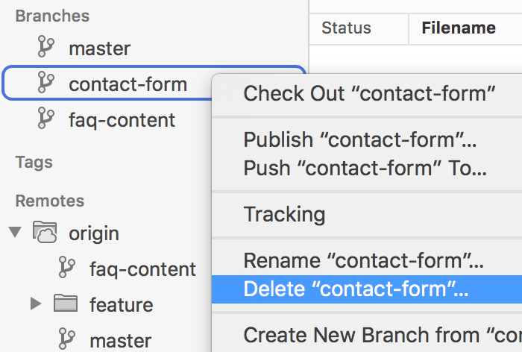Image resolution: width=522 pixels, height=352 pixels.
Task: Collapse the origin remote tree
Action: click(16, 233)
